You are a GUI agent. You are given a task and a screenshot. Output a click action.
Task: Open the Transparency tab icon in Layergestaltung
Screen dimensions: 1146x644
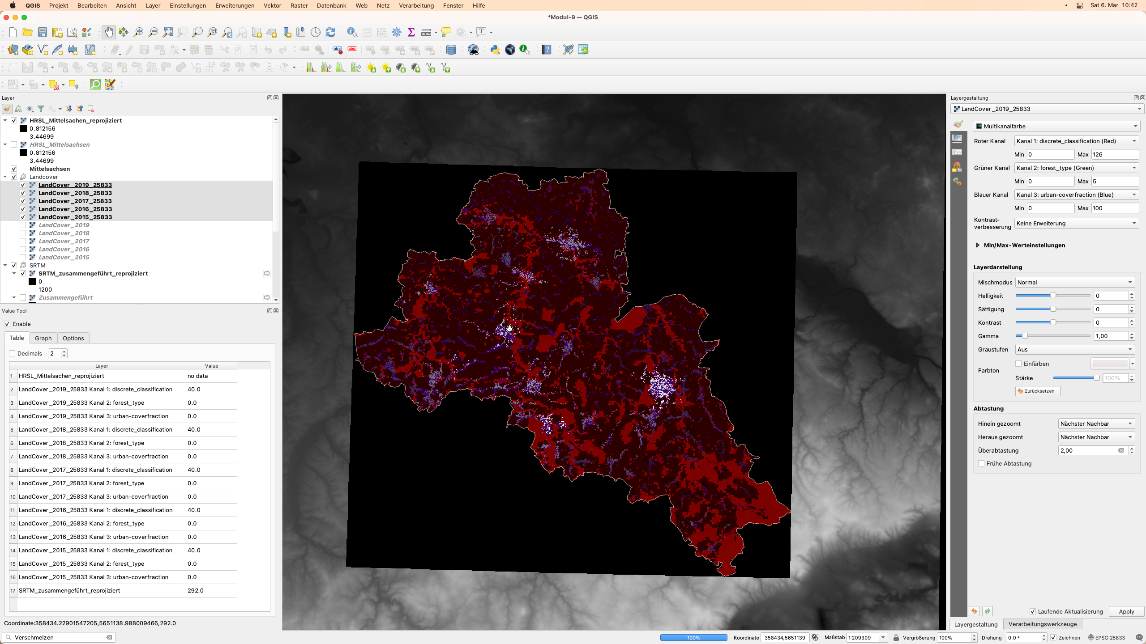coord(957,138)
